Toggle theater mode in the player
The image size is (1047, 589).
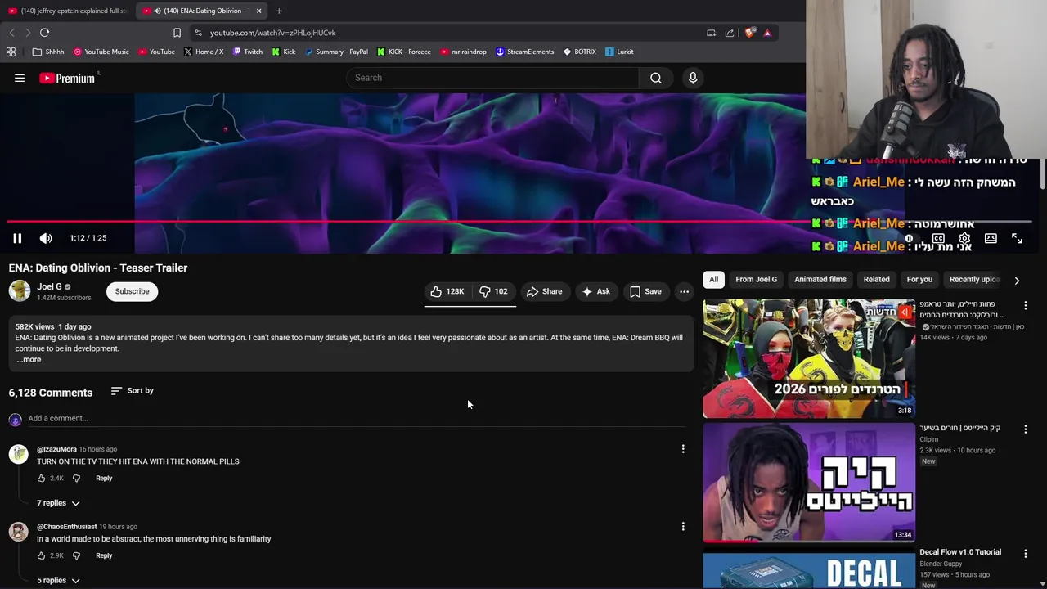click(x=991, y=238)
